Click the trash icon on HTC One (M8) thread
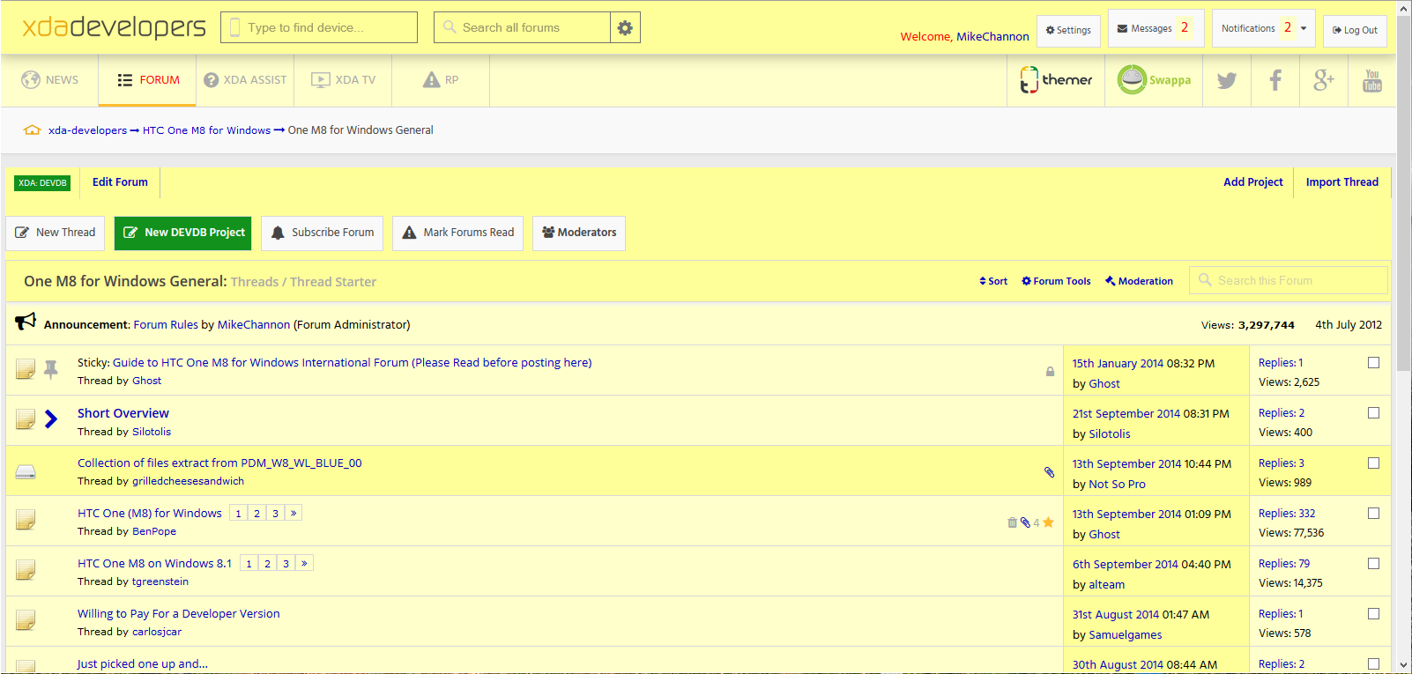 pos(1012,522)
